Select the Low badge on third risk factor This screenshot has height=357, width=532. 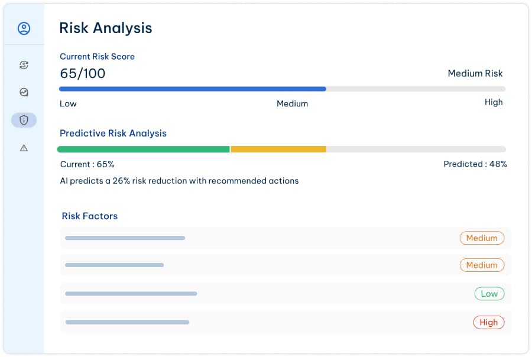point(489,293)
